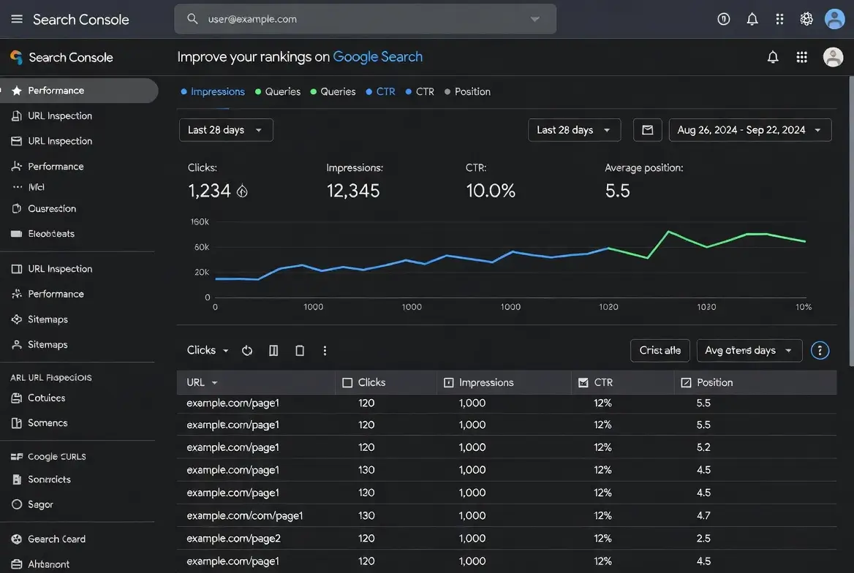Click the clipboard icon in table toolbar
The height and width of the screenshot is (573, 854).
coord(300,351)
